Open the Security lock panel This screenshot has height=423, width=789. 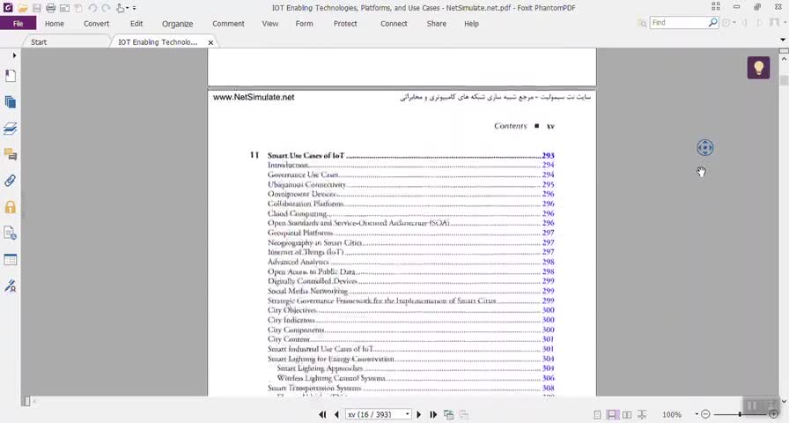(x=10, y=207)
